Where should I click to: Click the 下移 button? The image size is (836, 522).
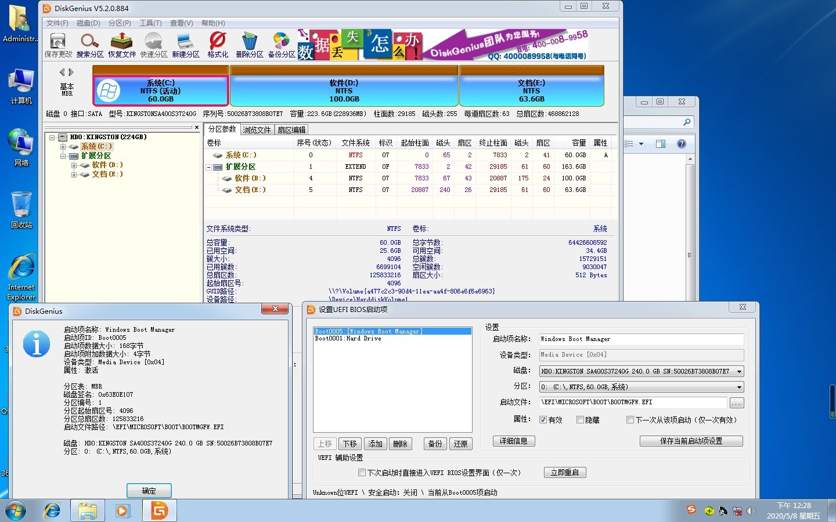350,444
